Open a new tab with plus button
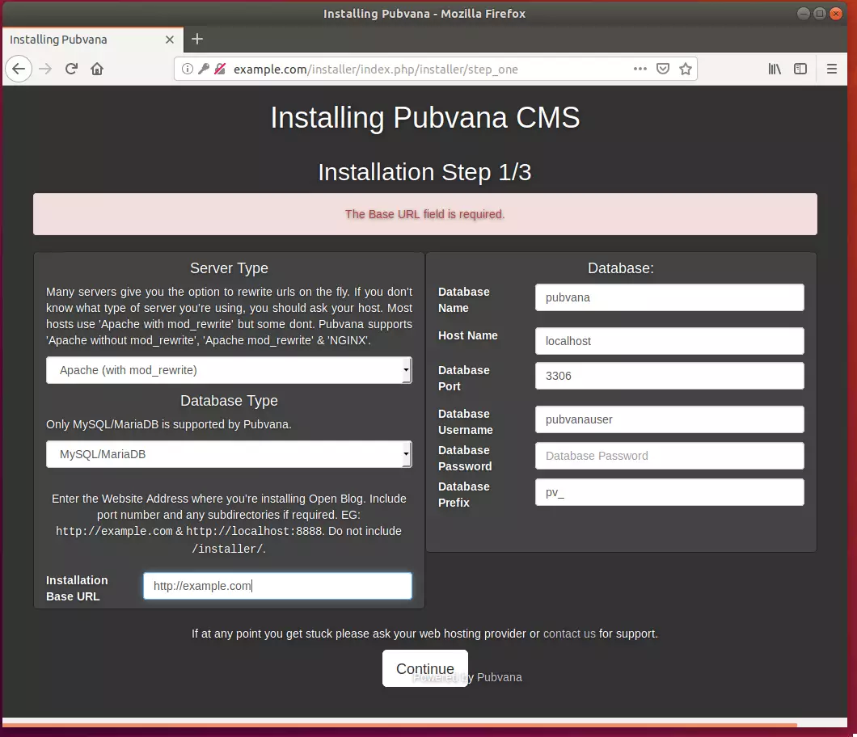This screenshot has height=737, width=857. pyautogui.click(x=197, y=40)
